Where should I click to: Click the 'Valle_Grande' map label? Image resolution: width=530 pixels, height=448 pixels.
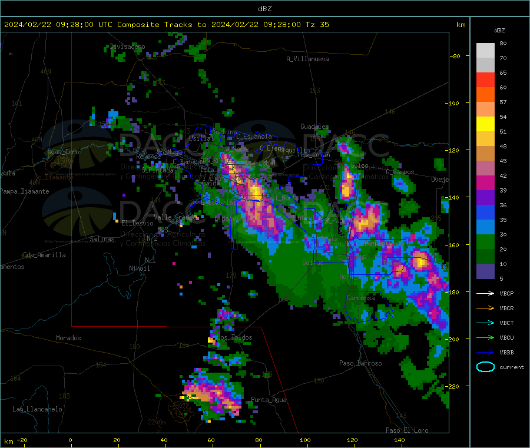(175, 217)
